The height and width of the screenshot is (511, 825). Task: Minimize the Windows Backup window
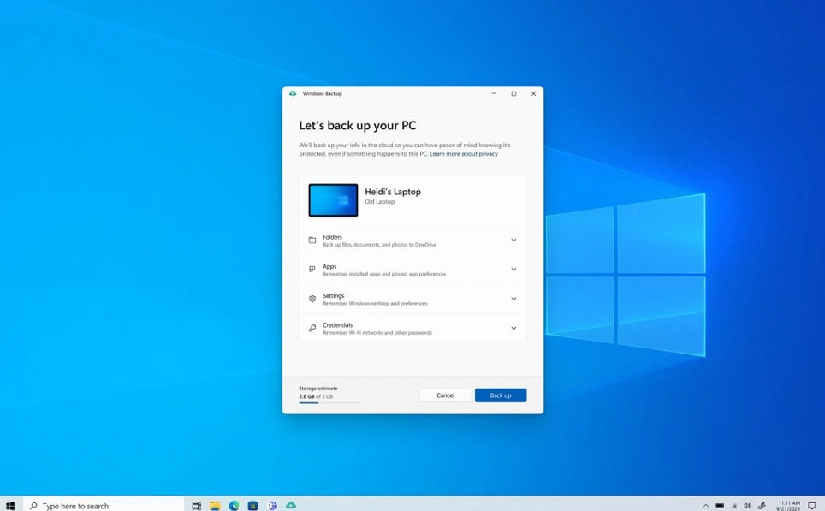pyautogui.click(x=494, y=93)
